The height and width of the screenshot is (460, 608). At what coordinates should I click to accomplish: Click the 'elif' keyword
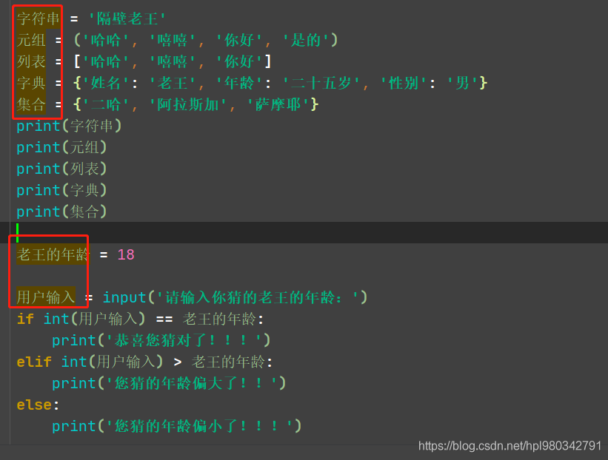click(34, 362)
